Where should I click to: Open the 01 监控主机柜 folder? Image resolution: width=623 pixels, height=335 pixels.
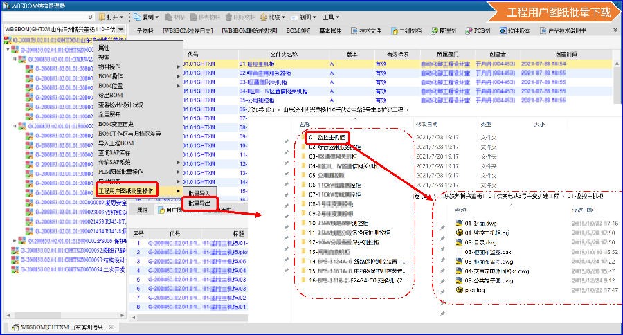328,137
